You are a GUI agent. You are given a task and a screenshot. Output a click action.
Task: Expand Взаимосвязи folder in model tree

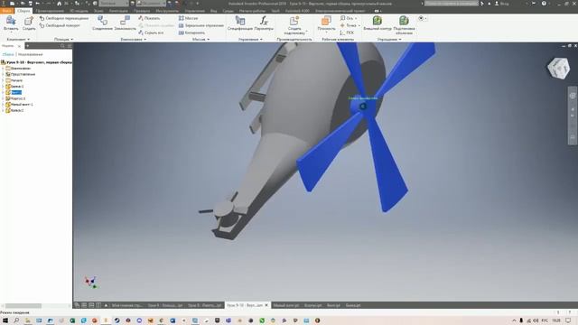coord(3,69)
